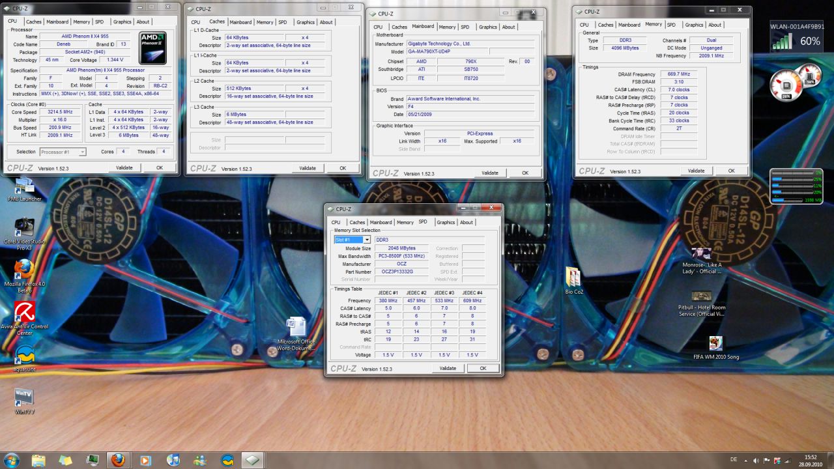Show hidden system tray icons
Screen dimensions: 834x469
coord(747,461)
